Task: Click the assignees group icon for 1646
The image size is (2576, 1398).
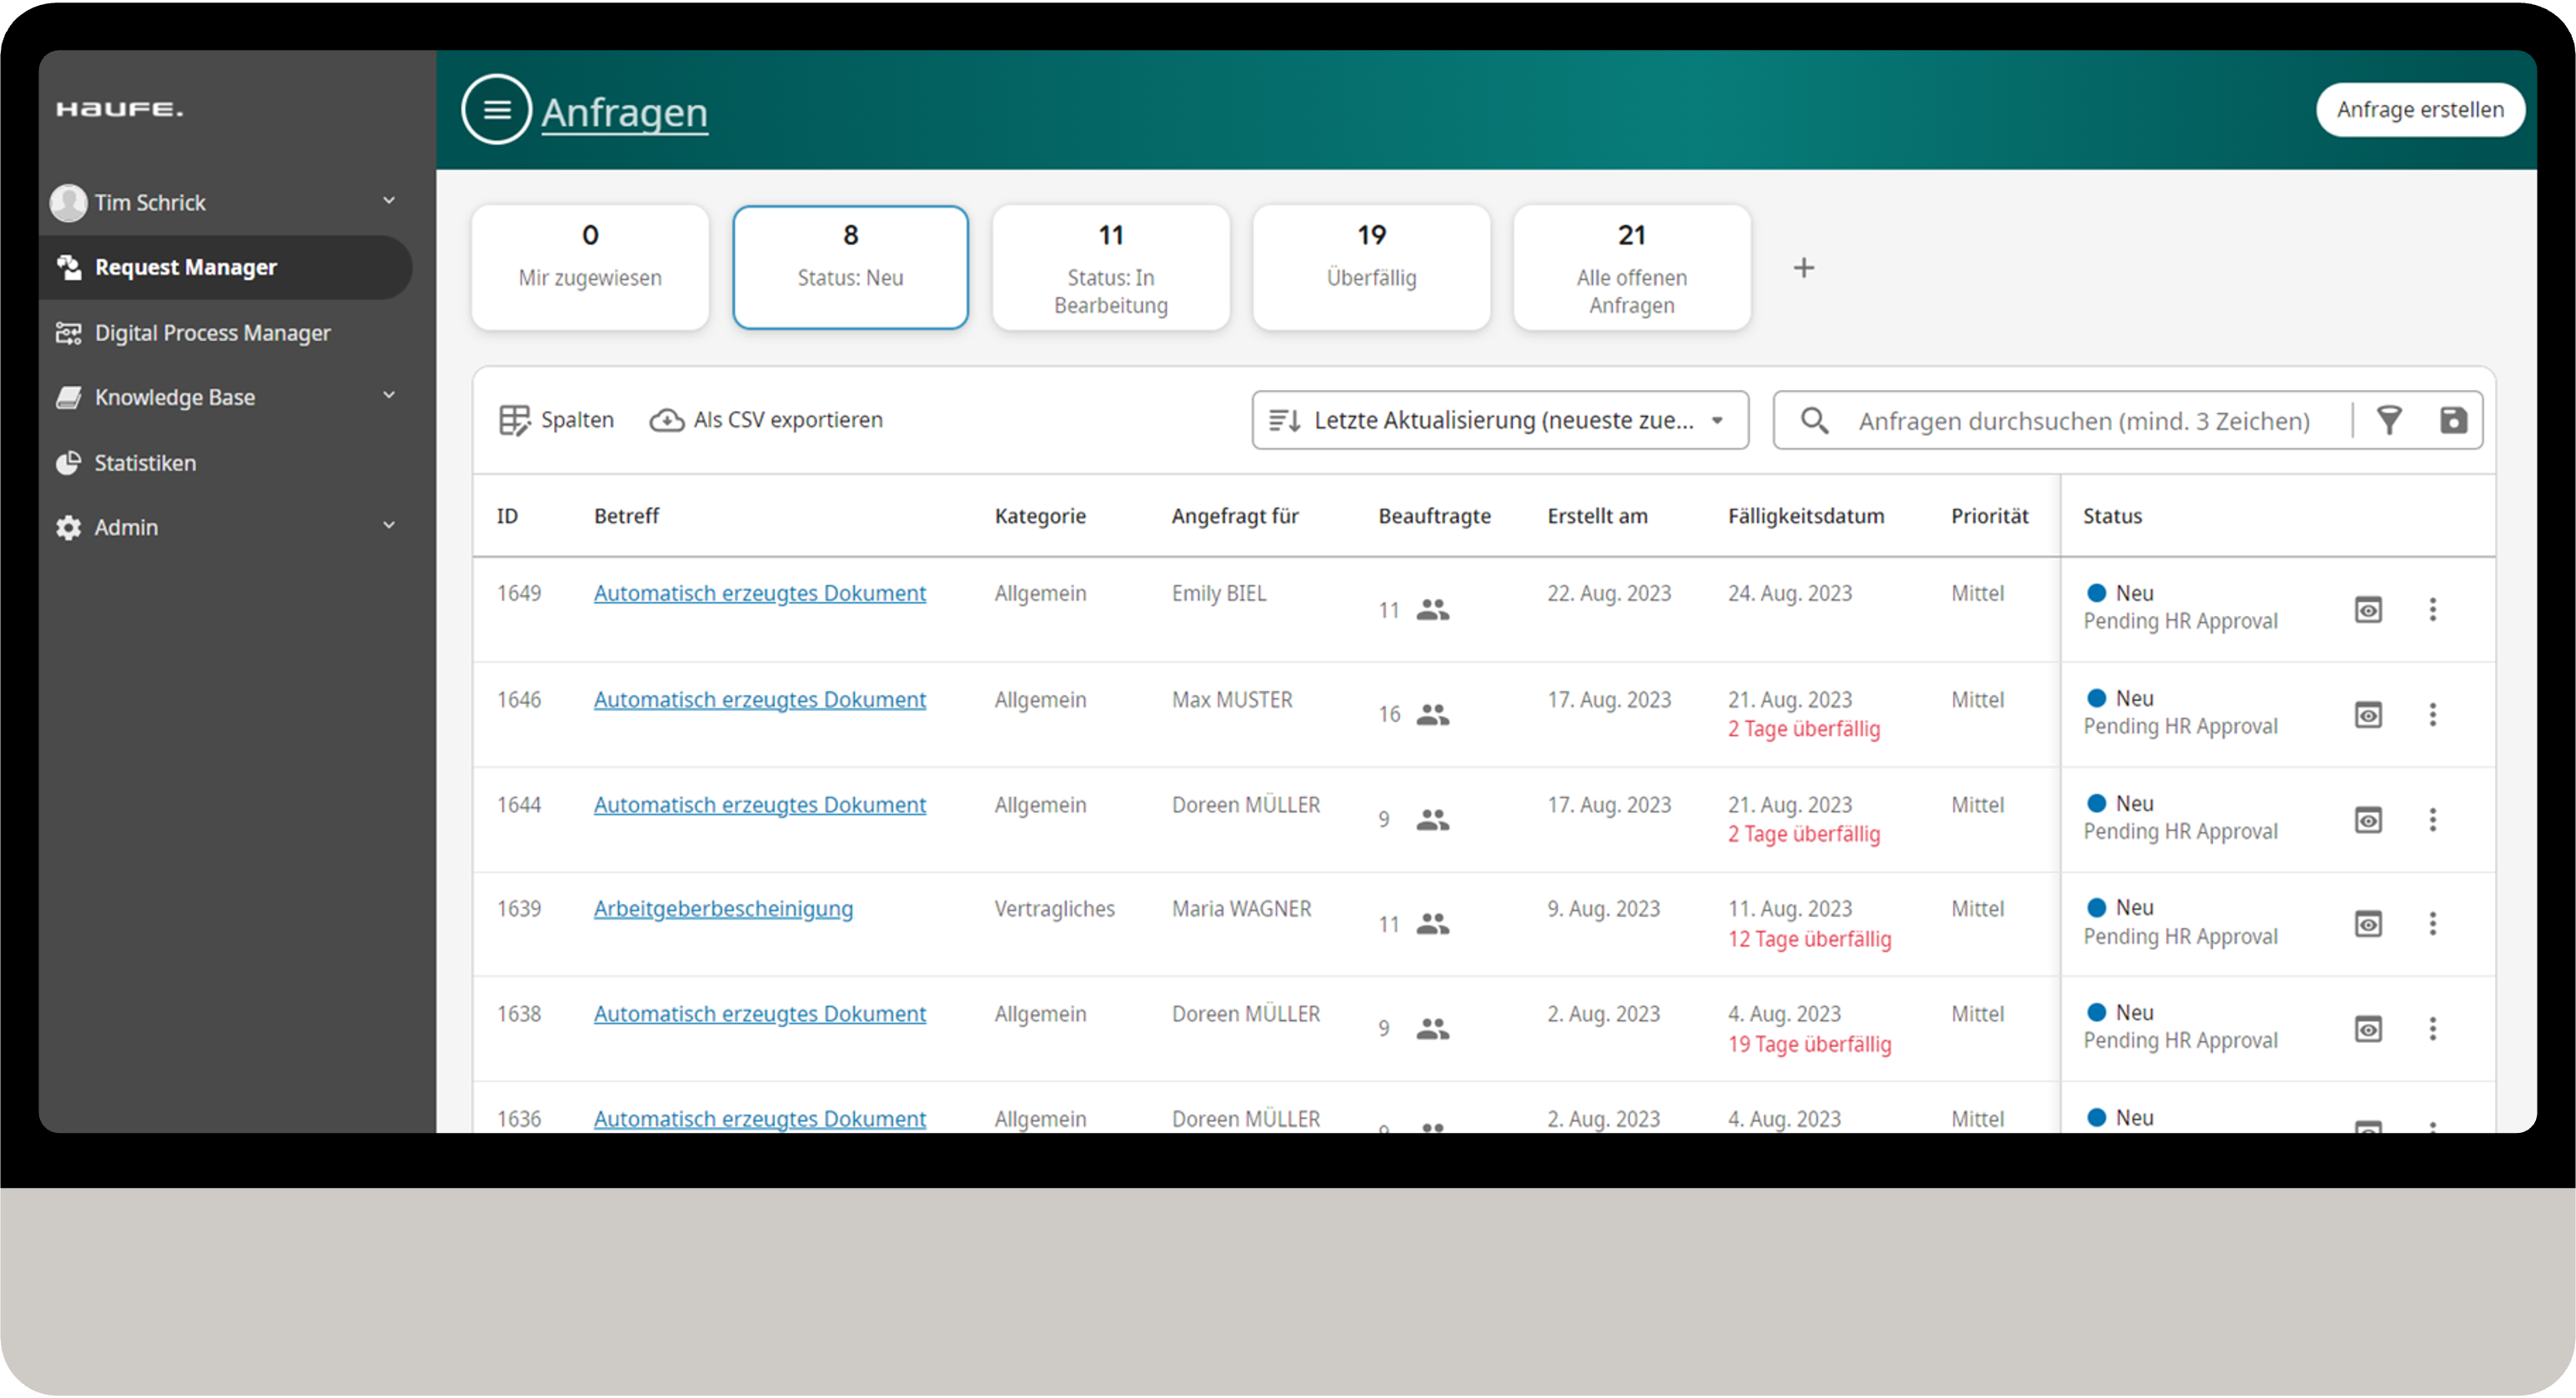Action: (1432, 714)
